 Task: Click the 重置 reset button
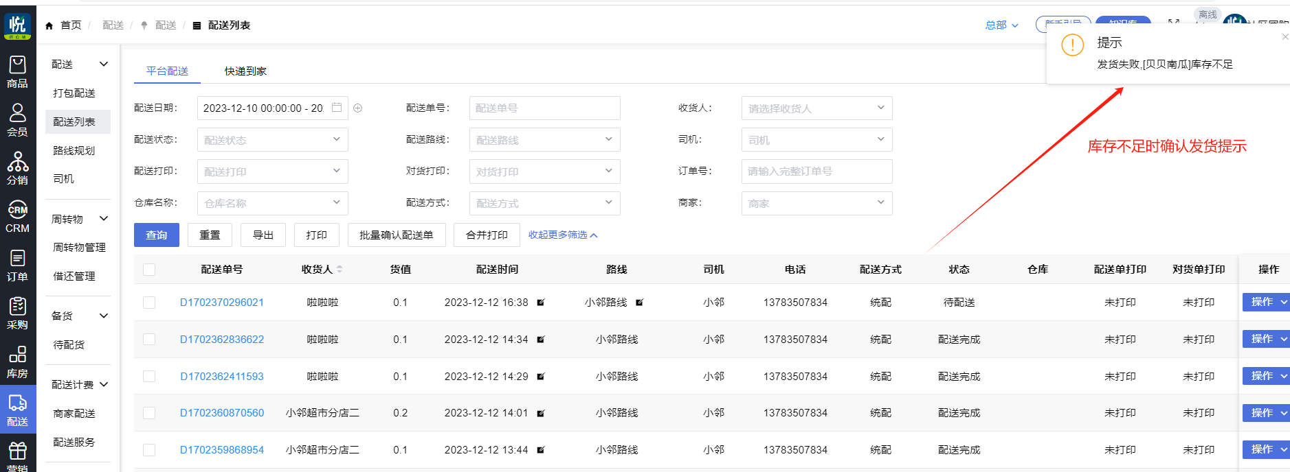coord(210,235)
